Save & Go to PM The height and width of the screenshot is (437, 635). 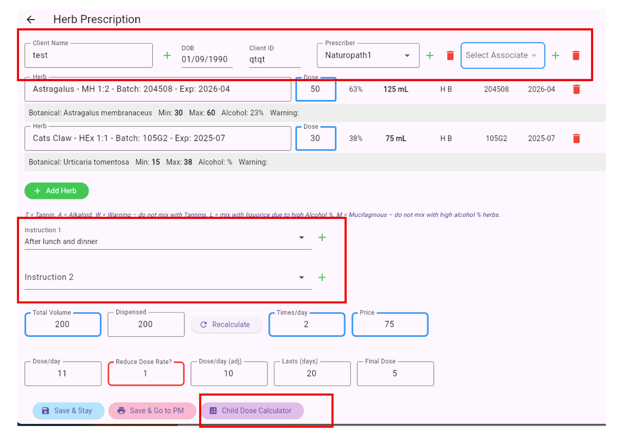coord(152,411)
